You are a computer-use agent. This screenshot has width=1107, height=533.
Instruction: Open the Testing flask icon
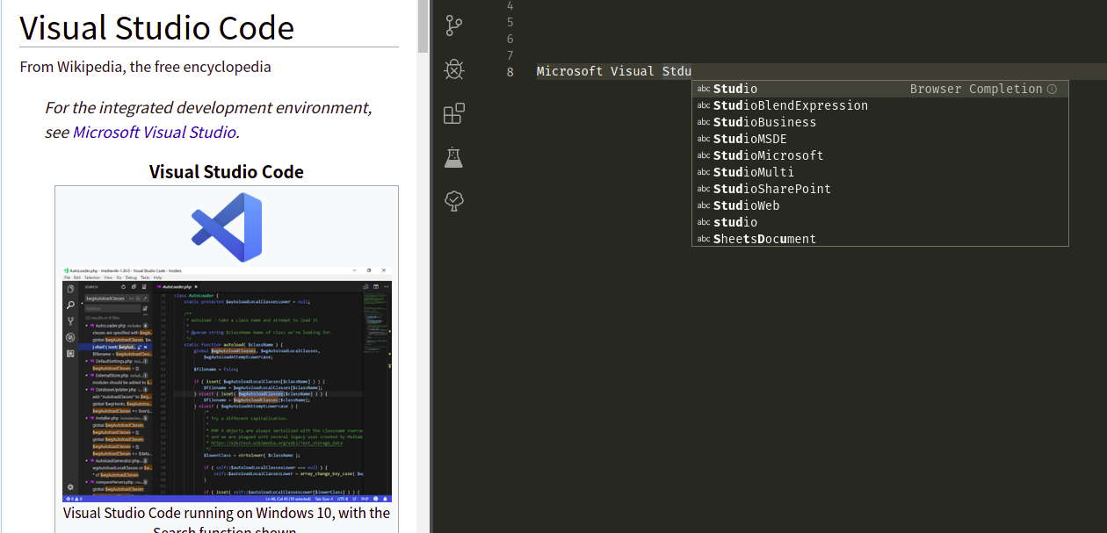tap(453, 157)
